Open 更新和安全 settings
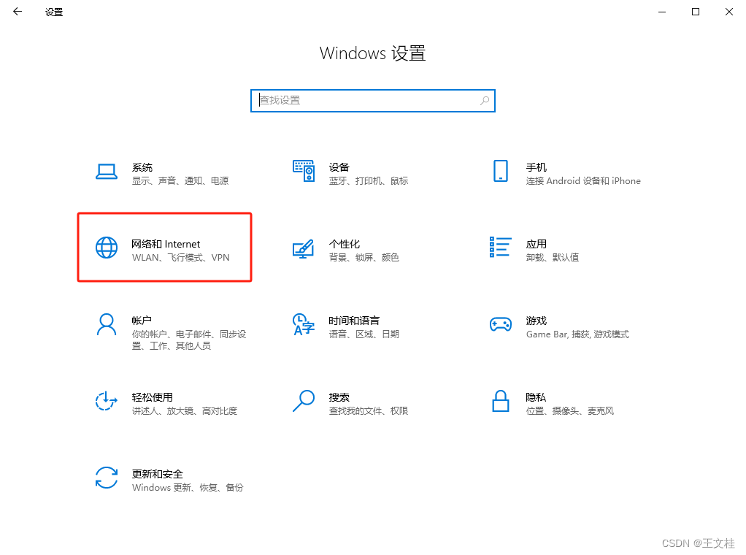This screenshot has height=555, width=746. coord(158,474)
